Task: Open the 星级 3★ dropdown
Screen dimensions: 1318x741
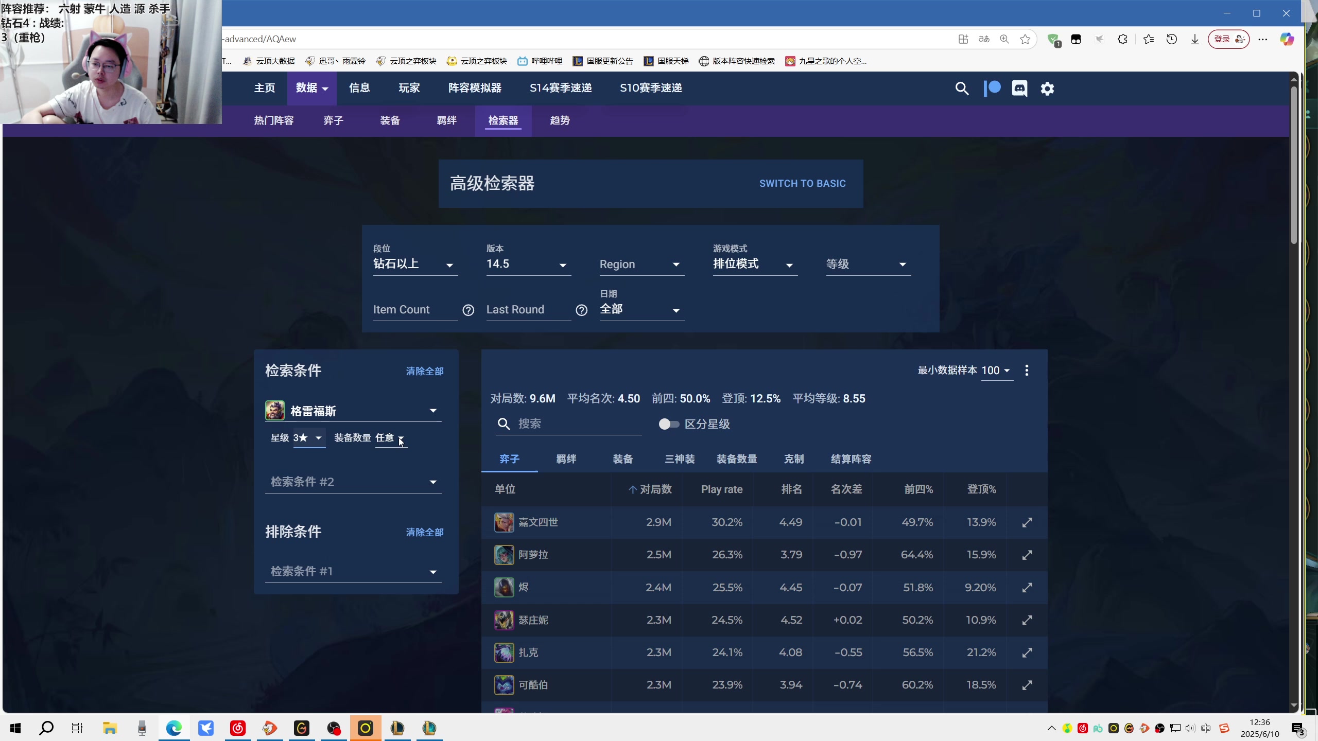Action: tap(309, 438)
